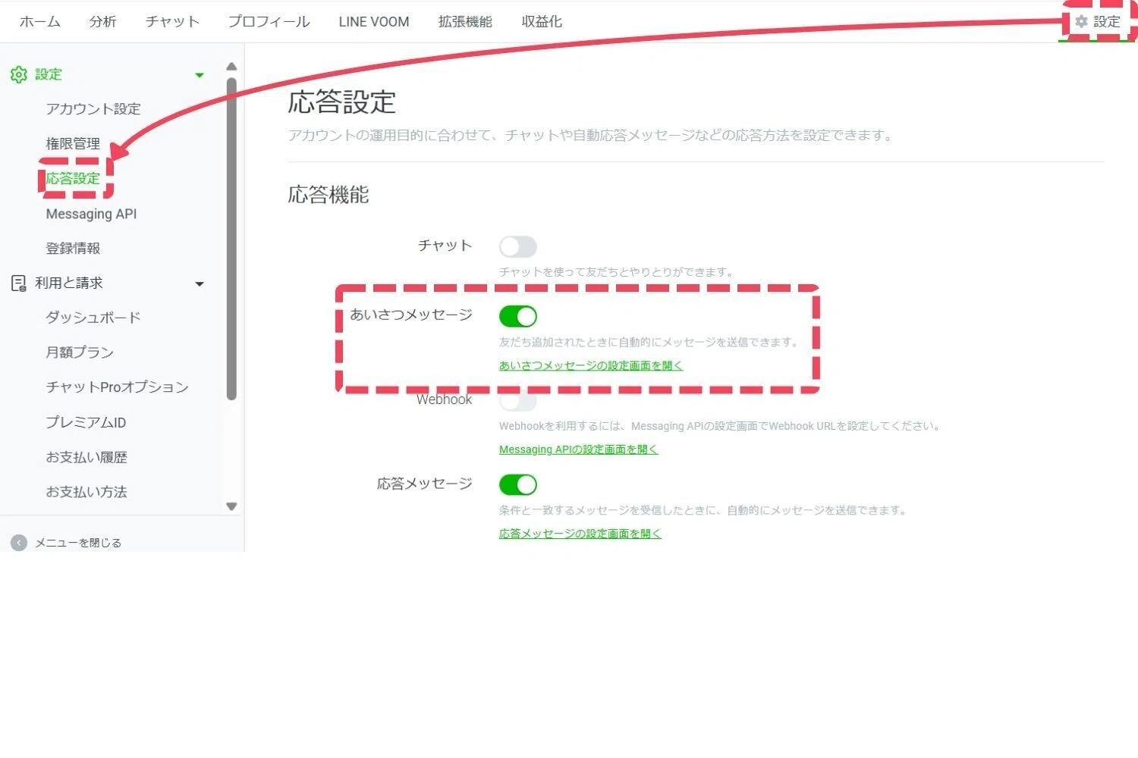Open Messaging APIの設定画面を開く link
Viewport: 1138px width, 758px height.
coord(578,449)
